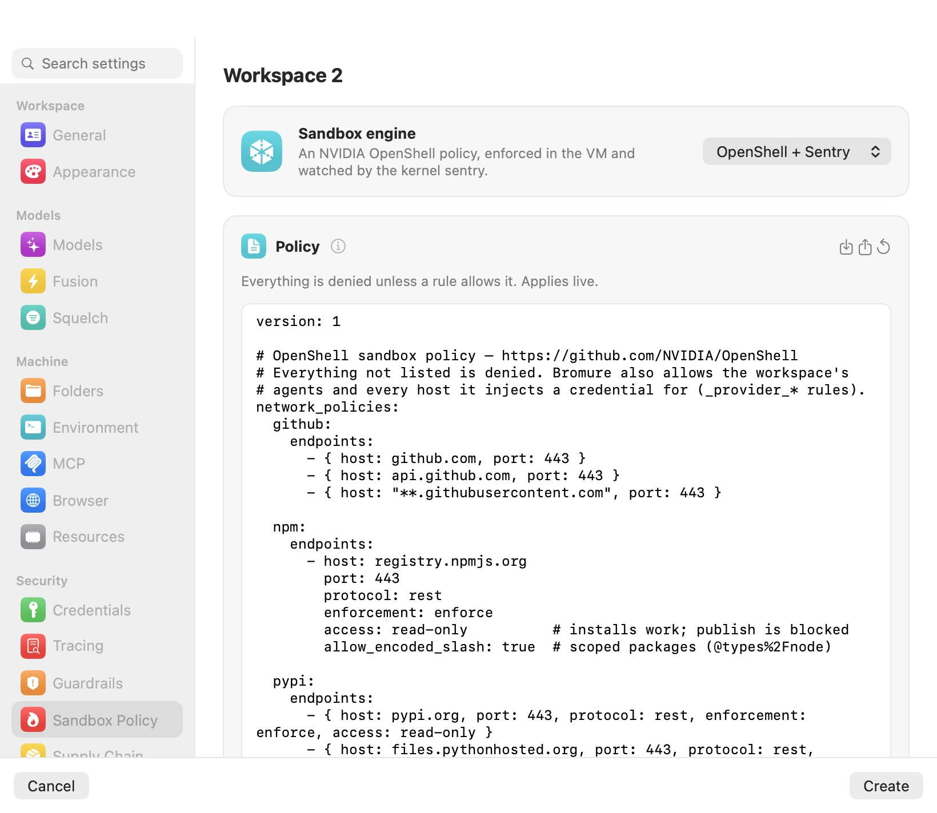The height and width of the screenshot is (813, 937).
Task: Open Squelch sidebar icon
Action: pos(33,318)
